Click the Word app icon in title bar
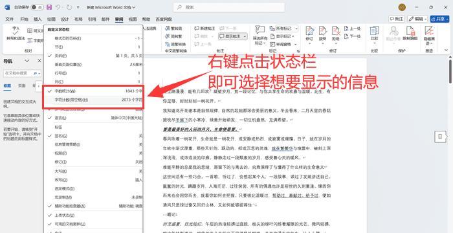Viewport: 453px width, 233px height. tap(7, 7)
